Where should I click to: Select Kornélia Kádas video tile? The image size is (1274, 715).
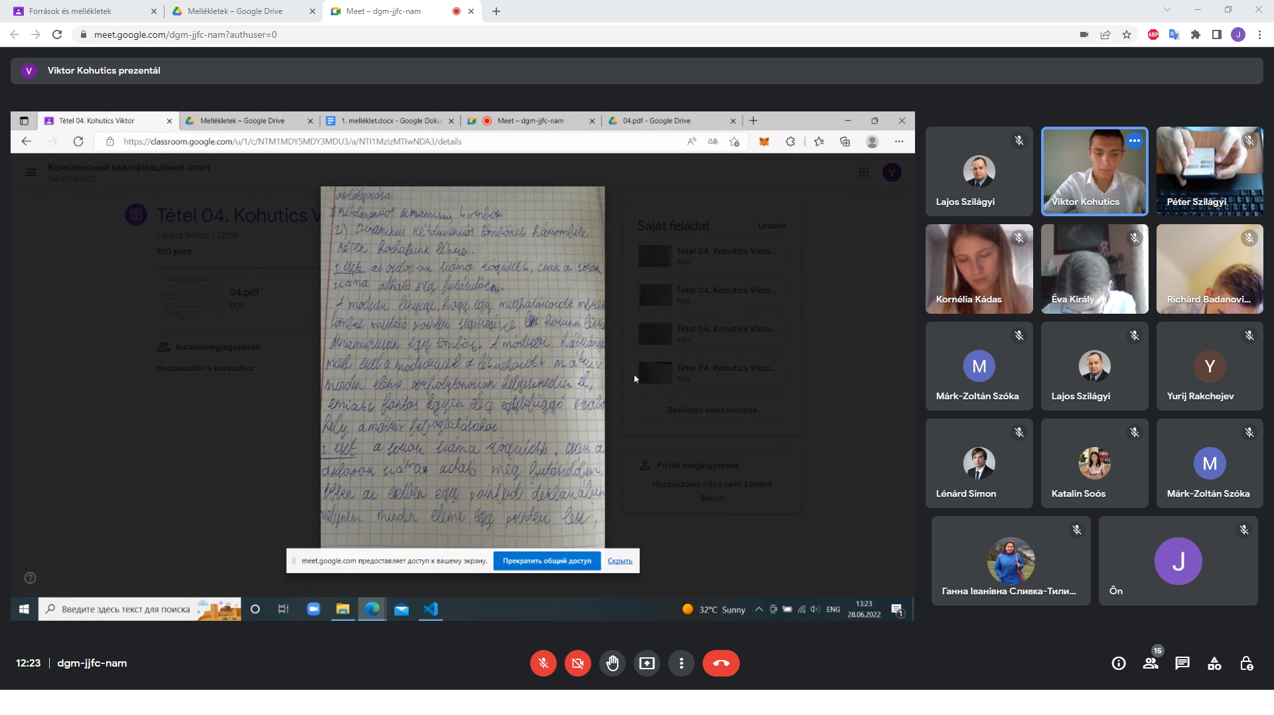979,269
